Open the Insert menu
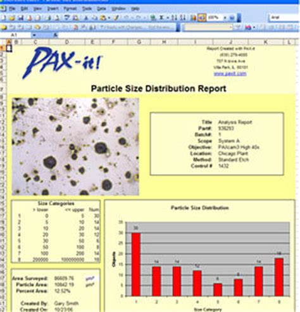Image resolution: width=300 pixels, height=312 pixels. (x=53, y=9)
